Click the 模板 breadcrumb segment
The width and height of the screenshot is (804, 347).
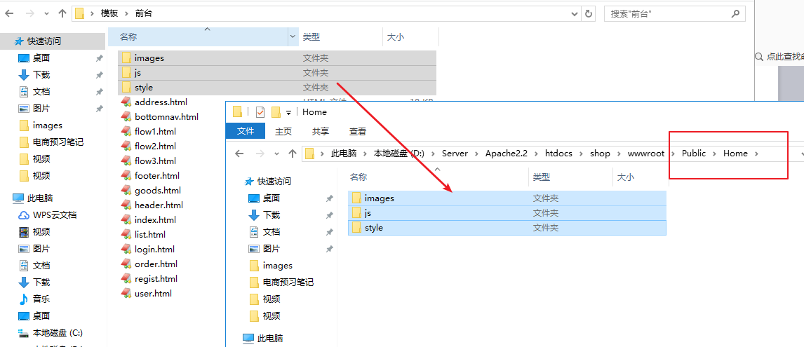109,13
